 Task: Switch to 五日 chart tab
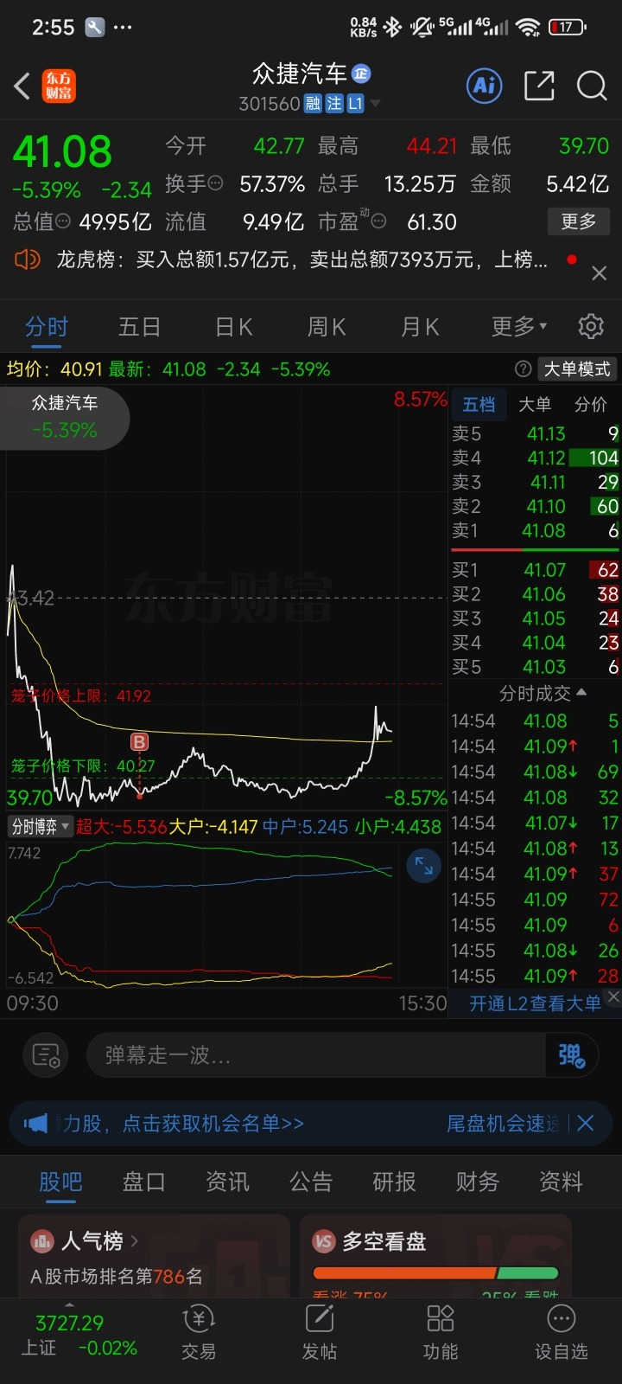pos(139,327)
